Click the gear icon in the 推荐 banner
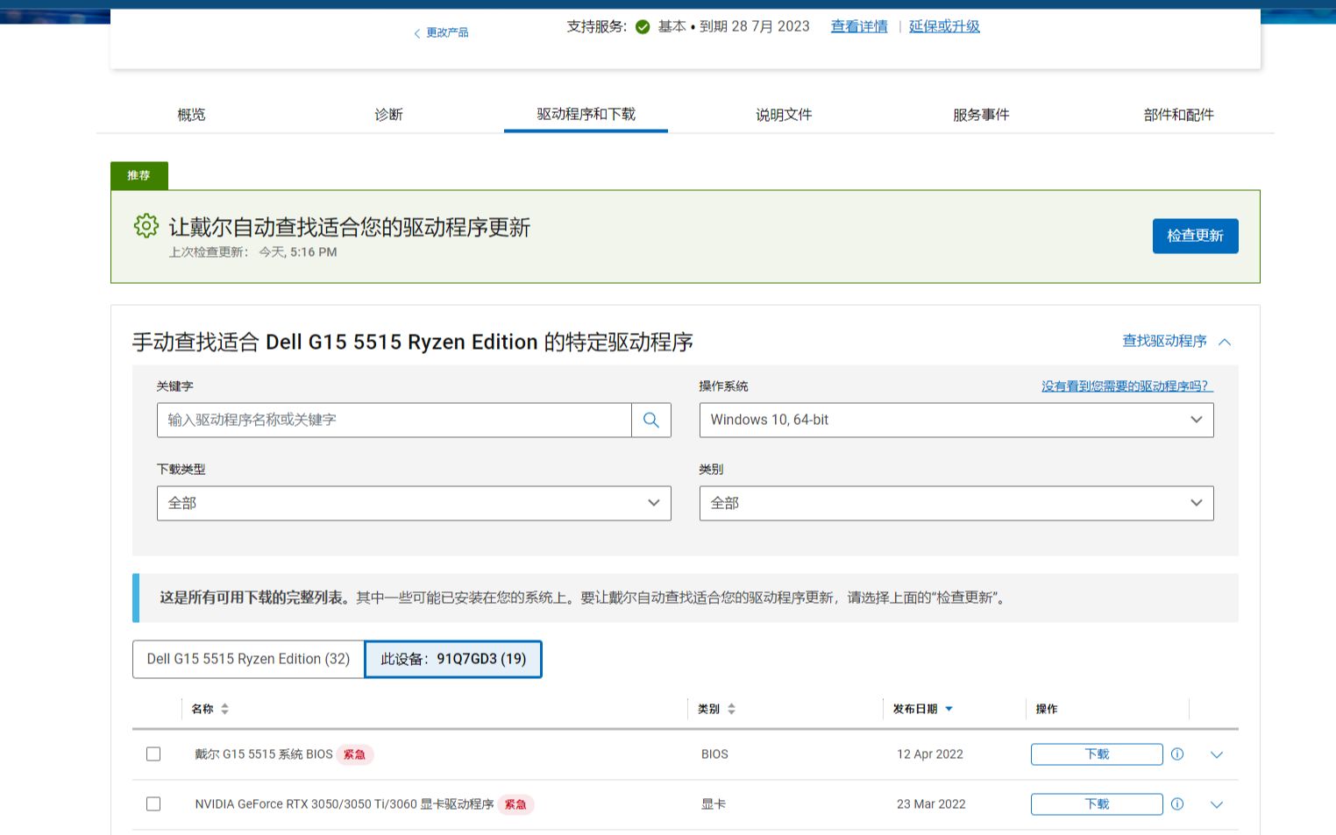This screenshot has width=1336, height=835. (x=146, y=226)
